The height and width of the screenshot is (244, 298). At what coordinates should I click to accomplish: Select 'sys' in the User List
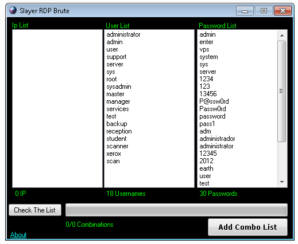(111, 72)
